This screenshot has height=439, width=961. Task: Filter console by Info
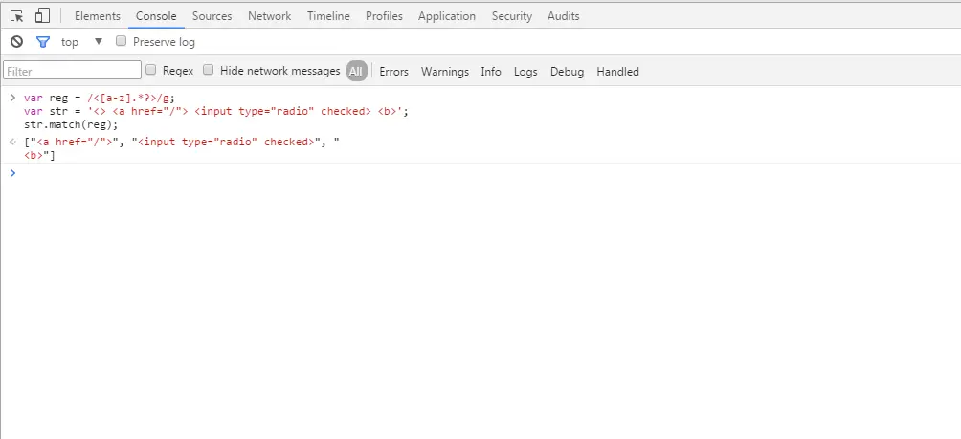point(491,72)
